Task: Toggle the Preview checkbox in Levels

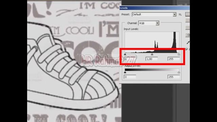Action: [x=187, y=49]
